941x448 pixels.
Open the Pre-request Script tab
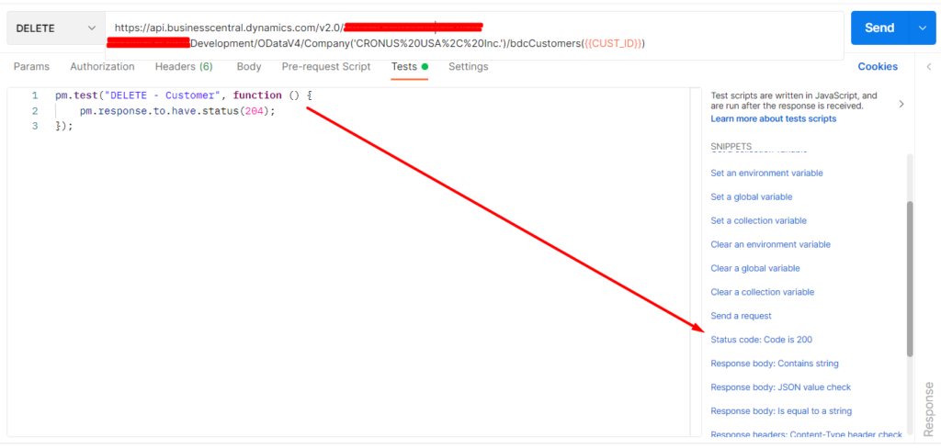click(326, 67)
